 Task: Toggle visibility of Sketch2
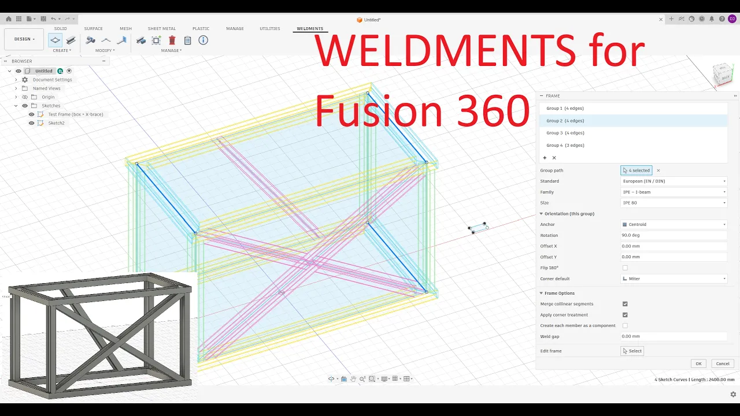[x=31, y=123]
